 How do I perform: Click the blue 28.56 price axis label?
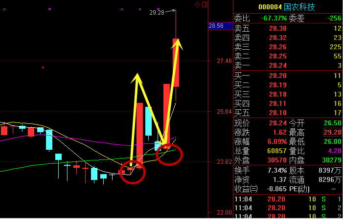216,26
